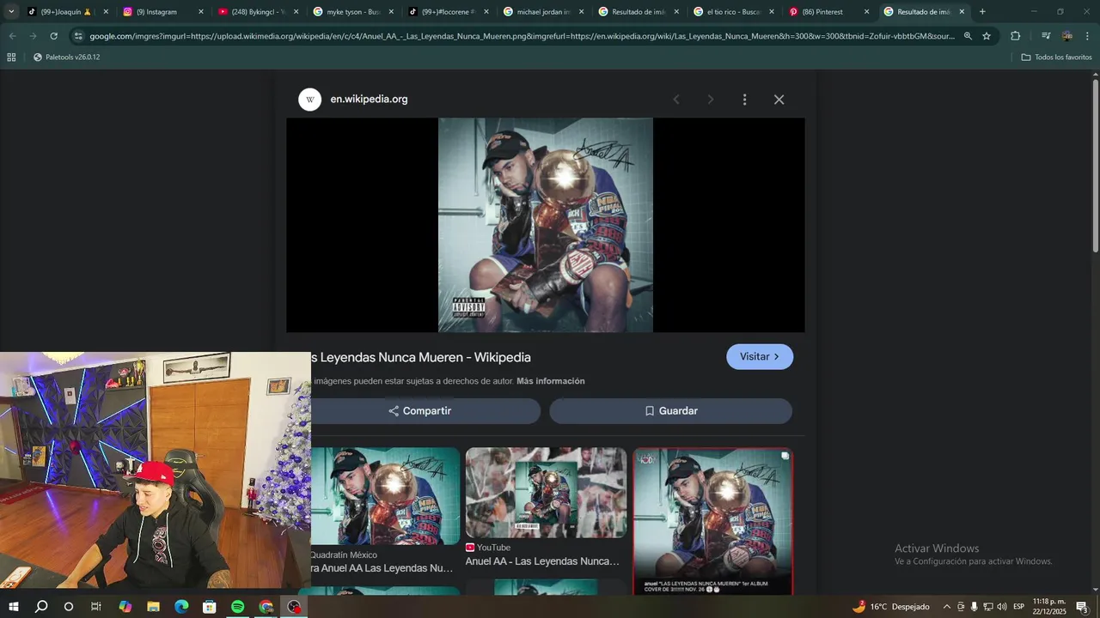
Task: Open the volume control in system tray
Action: click(x=1001, y=607)
